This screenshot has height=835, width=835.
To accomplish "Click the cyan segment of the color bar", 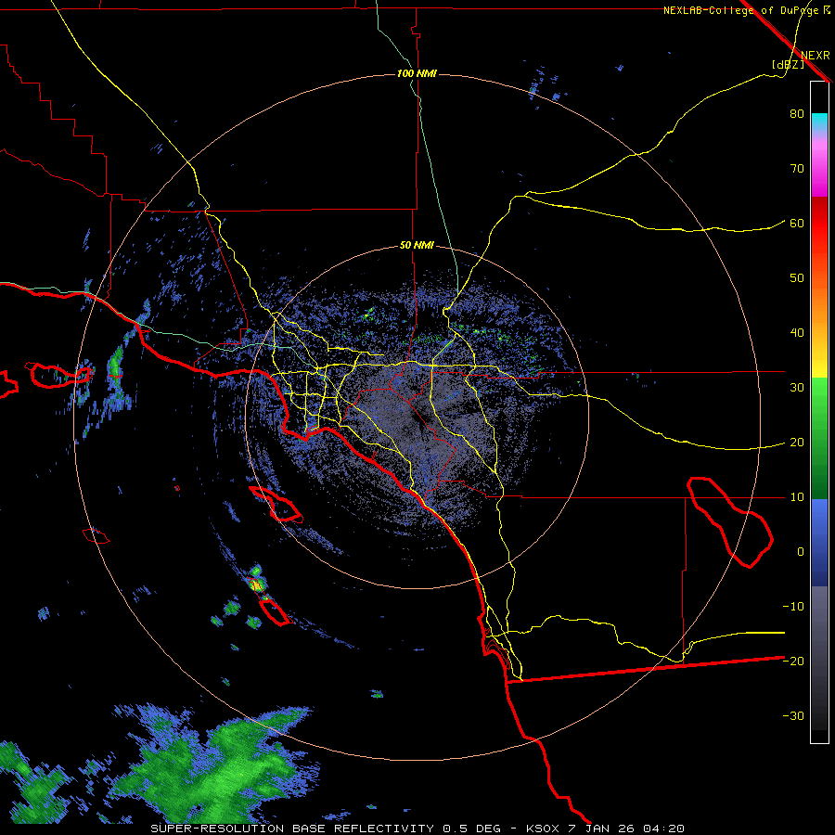I will [x=819, y=122].
